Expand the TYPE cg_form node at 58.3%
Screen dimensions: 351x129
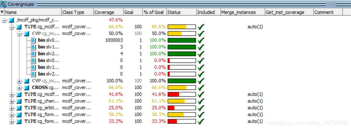pyautogui.click(x=11, y=115)
